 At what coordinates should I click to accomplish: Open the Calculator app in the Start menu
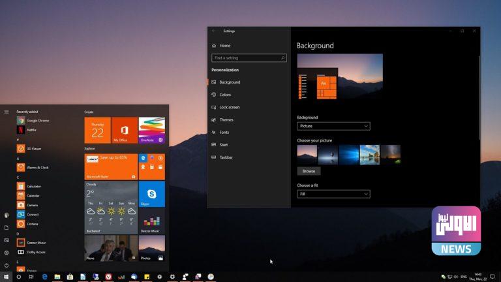coord(33,186)
